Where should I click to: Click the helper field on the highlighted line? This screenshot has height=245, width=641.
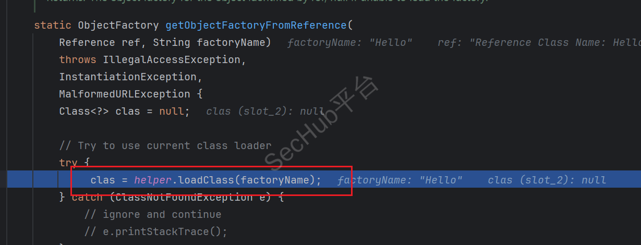pos(153,180)
